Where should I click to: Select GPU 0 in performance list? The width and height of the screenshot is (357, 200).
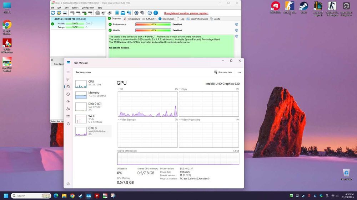(93, 131)
